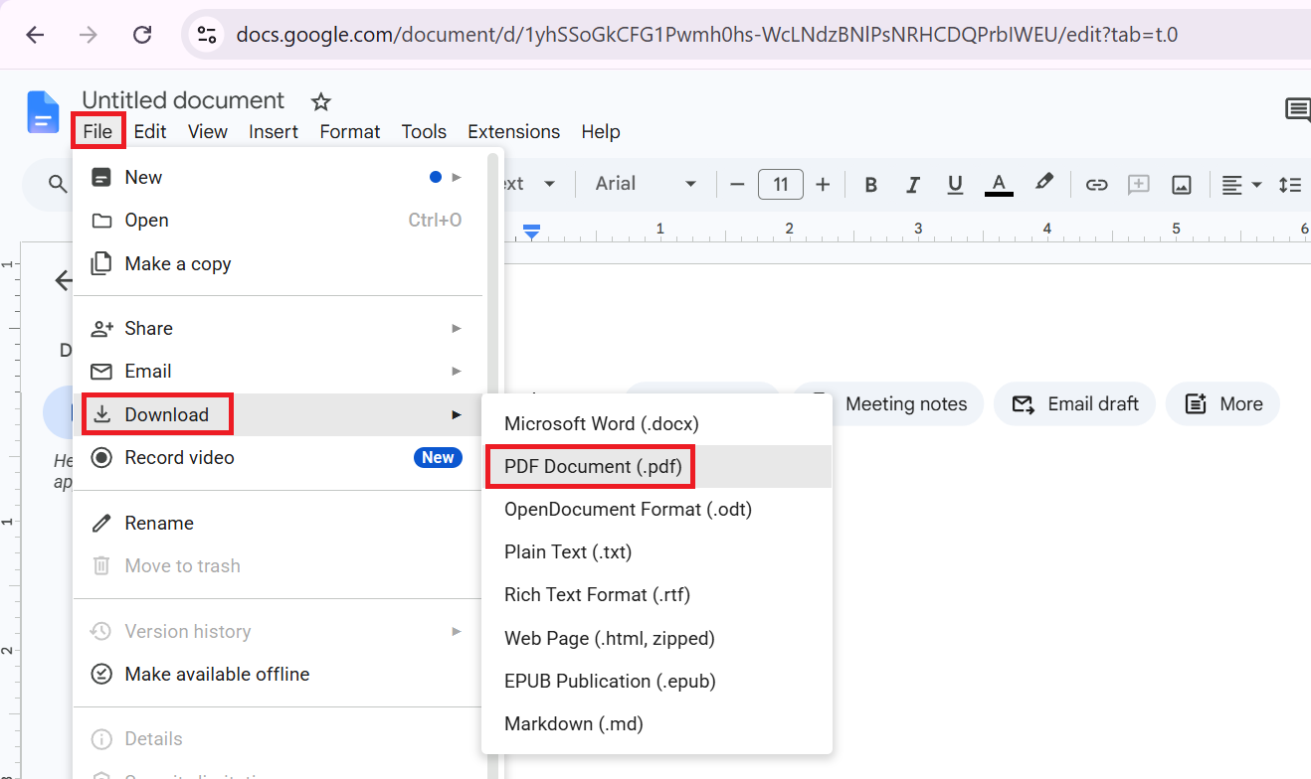Open the Insert menu
This screenshot has width=1311, height=779.
click(274, 131)
